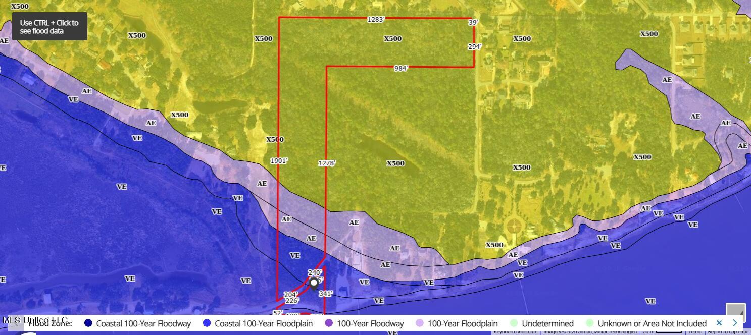
Task: Select Unknown or Area Not Included label
Action: pyautogui.click(x=652, y=323)
